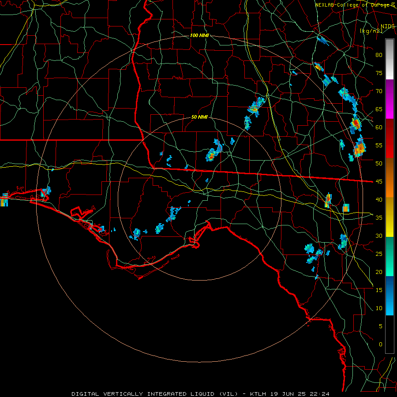Pick the blue segment of the color bar
Image resolution: width=397 pixels, height=397 pixels.
(x=390, y=296)
